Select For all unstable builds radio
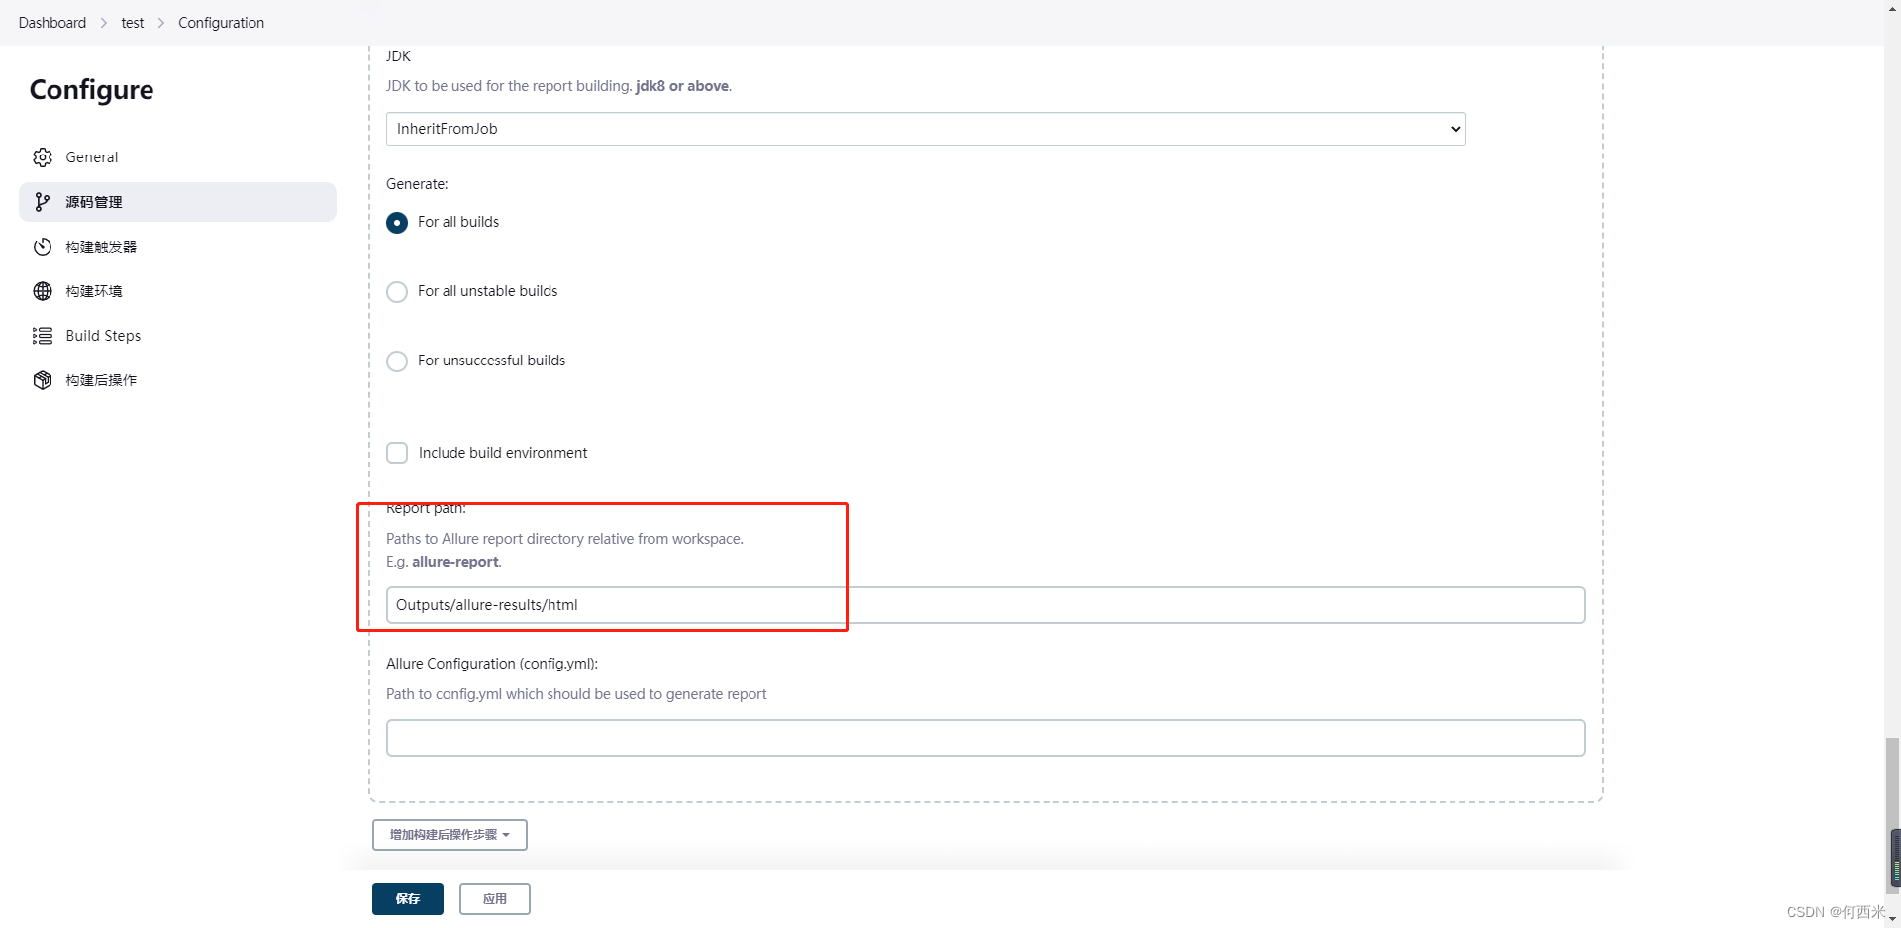Viewport: 1901px width, 928px height. (397, 292)
